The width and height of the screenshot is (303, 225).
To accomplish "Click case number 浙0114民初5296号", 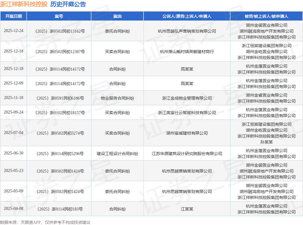I will coord(60,153).
